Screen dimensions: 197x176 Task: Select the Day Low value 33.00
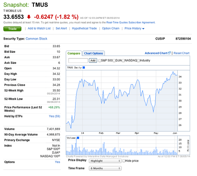point(56,79)
